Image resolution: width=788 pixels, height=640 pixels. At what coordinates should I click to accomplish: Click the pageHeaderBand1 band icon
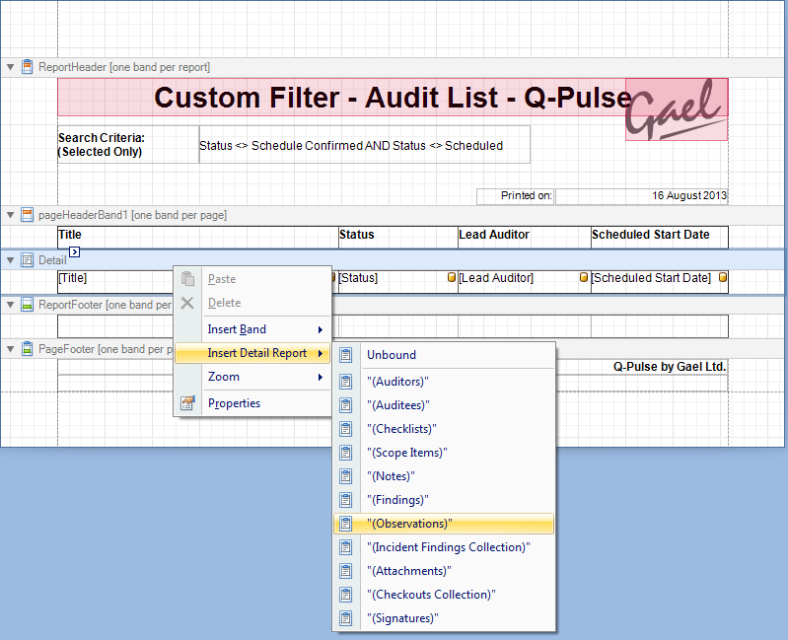(x=28, y=215)
